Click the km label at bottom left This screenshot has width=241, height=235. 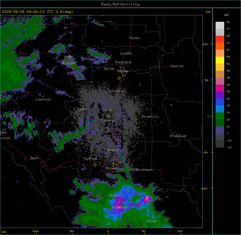(4, 232)
